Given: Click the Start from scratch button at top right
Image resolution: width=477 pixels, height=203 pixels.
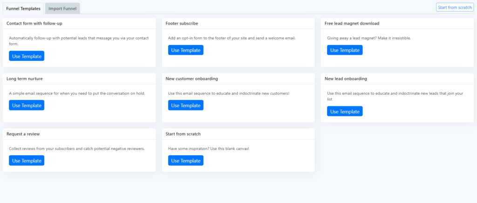Looking at the screenshot, I should [455, 7].
